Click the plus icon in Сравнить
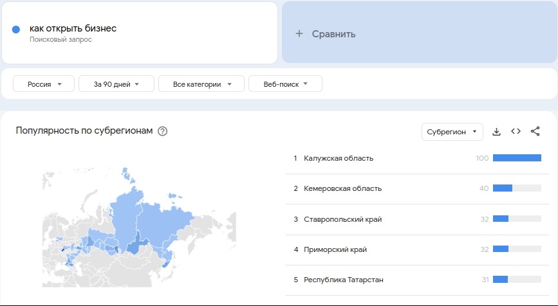Image resolution: width=558 pixels, height=306 pixels. (299, 34)
